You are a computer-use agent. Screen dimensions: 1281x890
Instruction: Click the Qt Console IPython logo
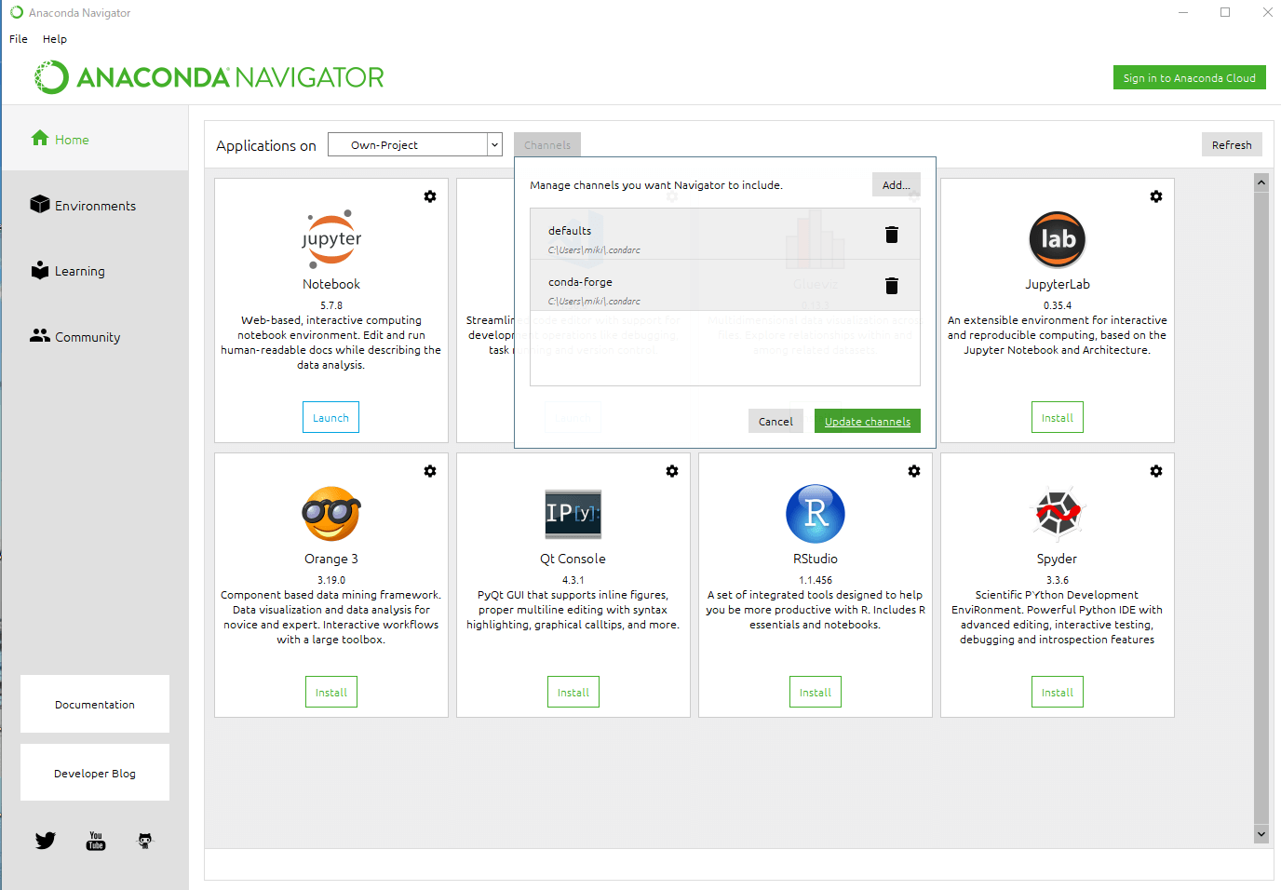click(573, 514)
